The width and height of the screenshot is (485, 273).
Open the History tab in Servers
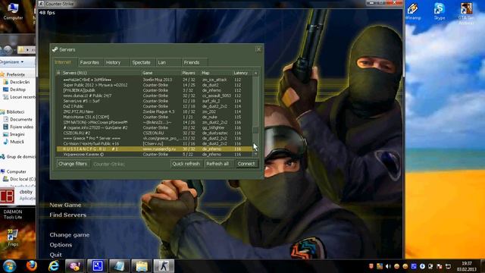pyautogui.click(x=117, y=62)
